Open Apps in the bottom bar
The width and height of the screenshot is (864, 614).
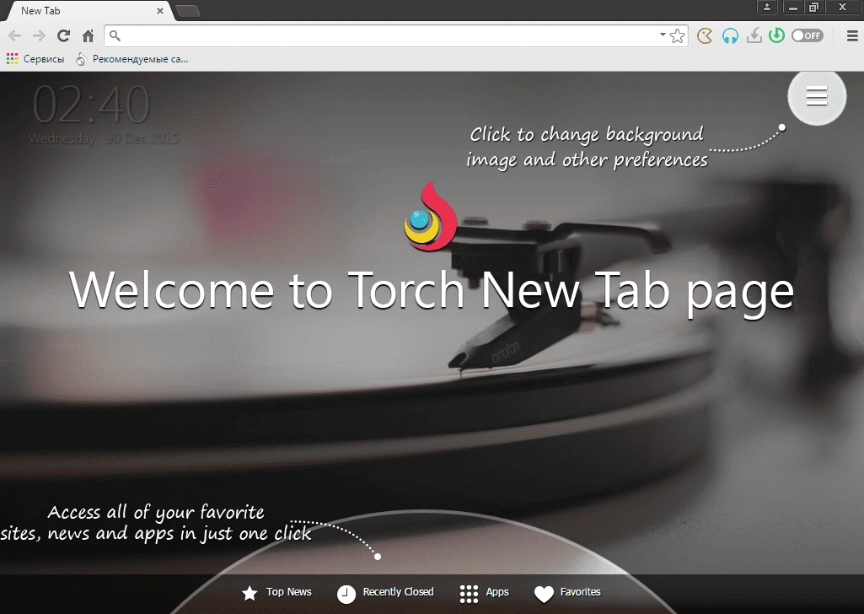pyautogui.click(x=485, y=593)
